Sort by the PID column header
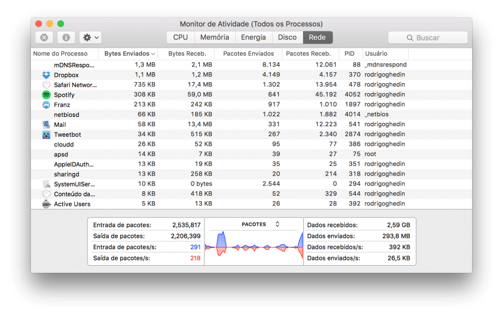 click(x=349, y=53)
